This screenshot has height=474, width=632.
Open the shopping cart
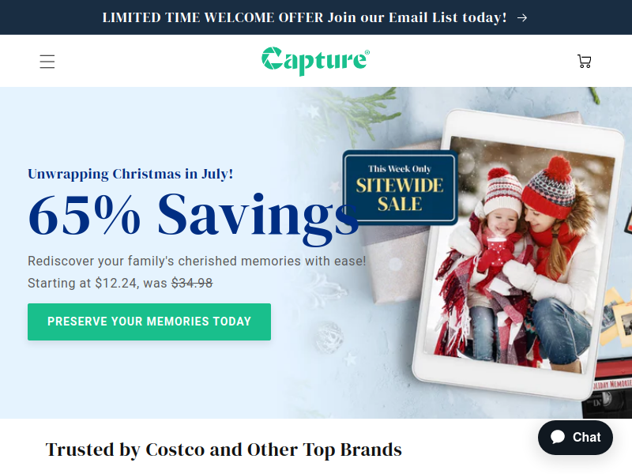click(x=584, y=62)
